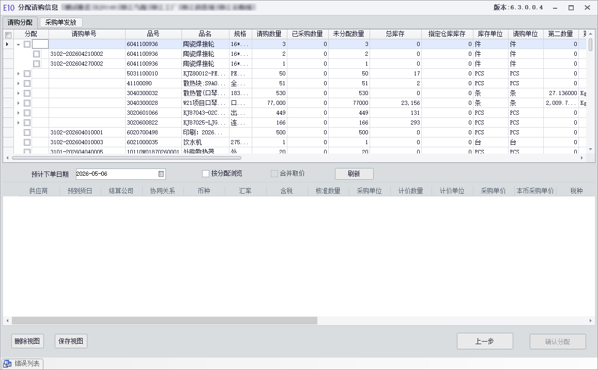Viewport: 598px width, 370px height.
Task: Click the 采购单价 column header
Action: pos(494,191)
